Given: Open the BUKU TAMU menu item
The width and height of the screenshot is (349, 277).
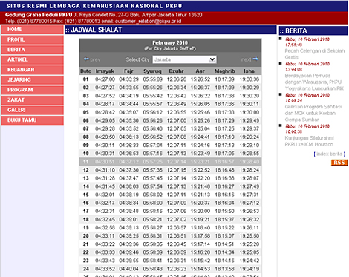Looking at the screenshot, I should click(x=32, y=120).
